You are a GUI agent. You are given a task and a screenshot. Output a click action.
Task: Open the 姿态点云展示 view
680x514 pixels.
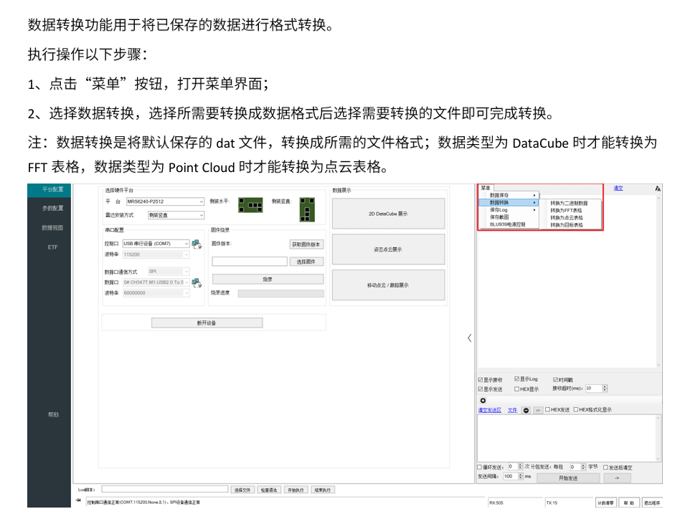point(389,249)
